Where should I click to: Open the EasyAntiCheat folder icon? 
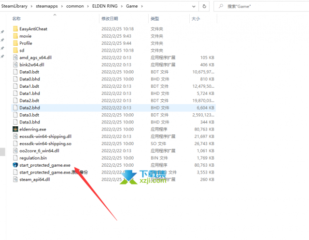coord(15,29)
